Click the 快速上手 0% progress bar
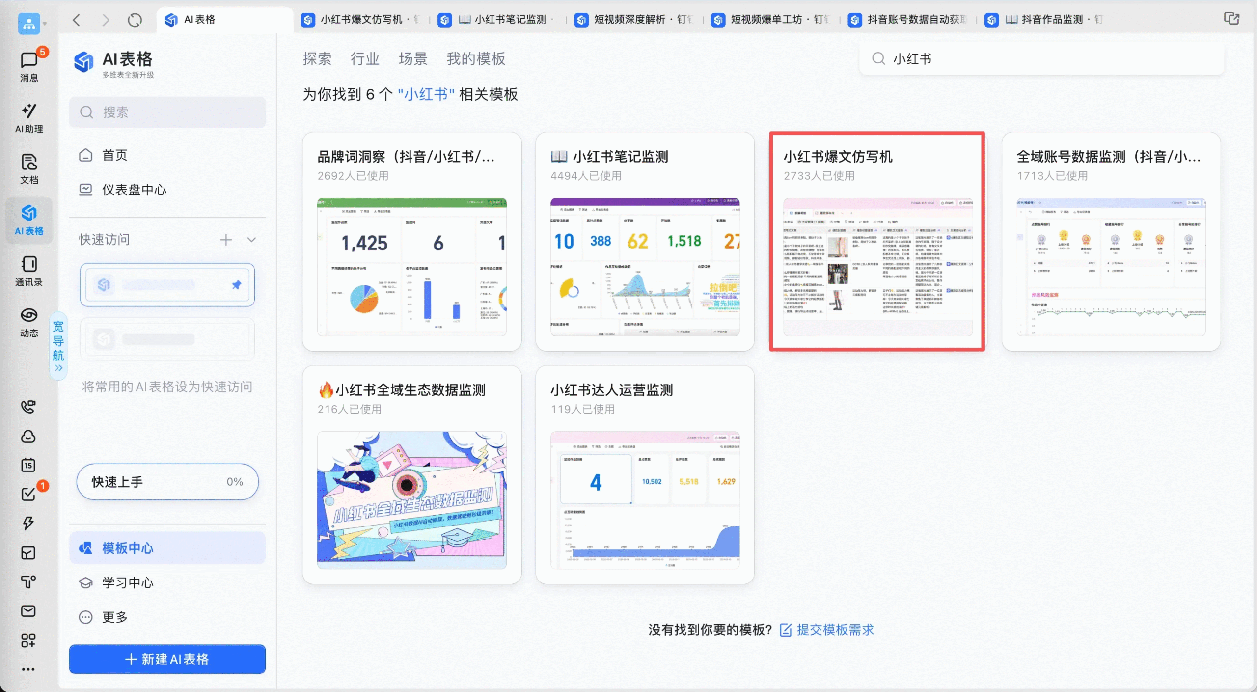The width and height of the screenshot is (1257, 692). click(x=167, y=482)
